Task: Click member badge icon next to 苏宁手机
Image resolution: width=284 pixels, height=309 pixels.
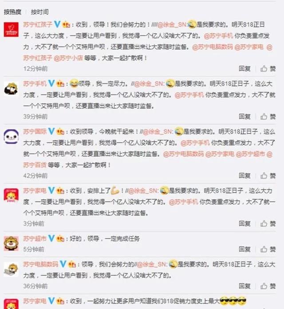Action: pyautogui.click(x=60, y=84)
